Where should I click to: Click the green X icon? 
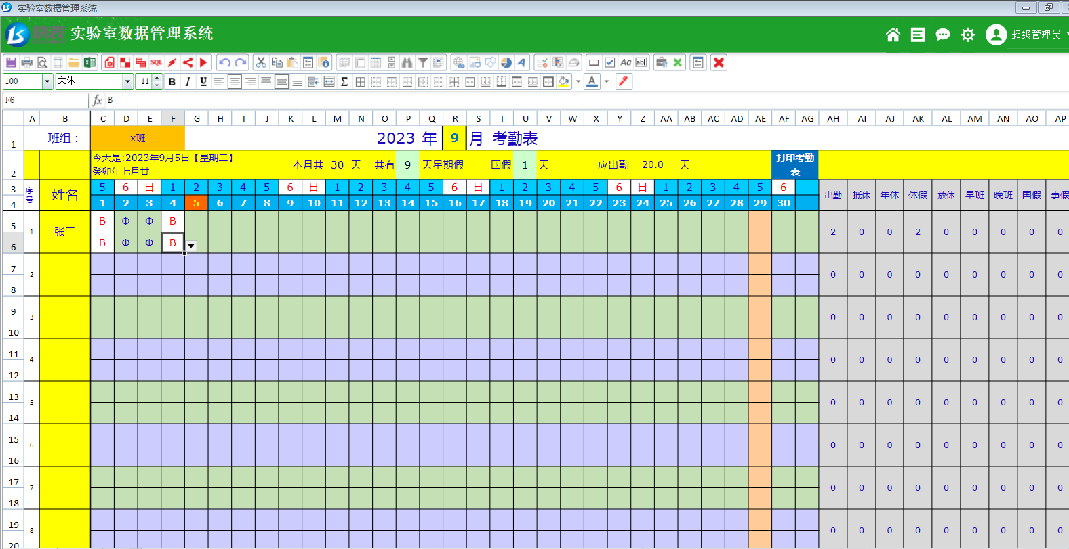pos(677,62)
